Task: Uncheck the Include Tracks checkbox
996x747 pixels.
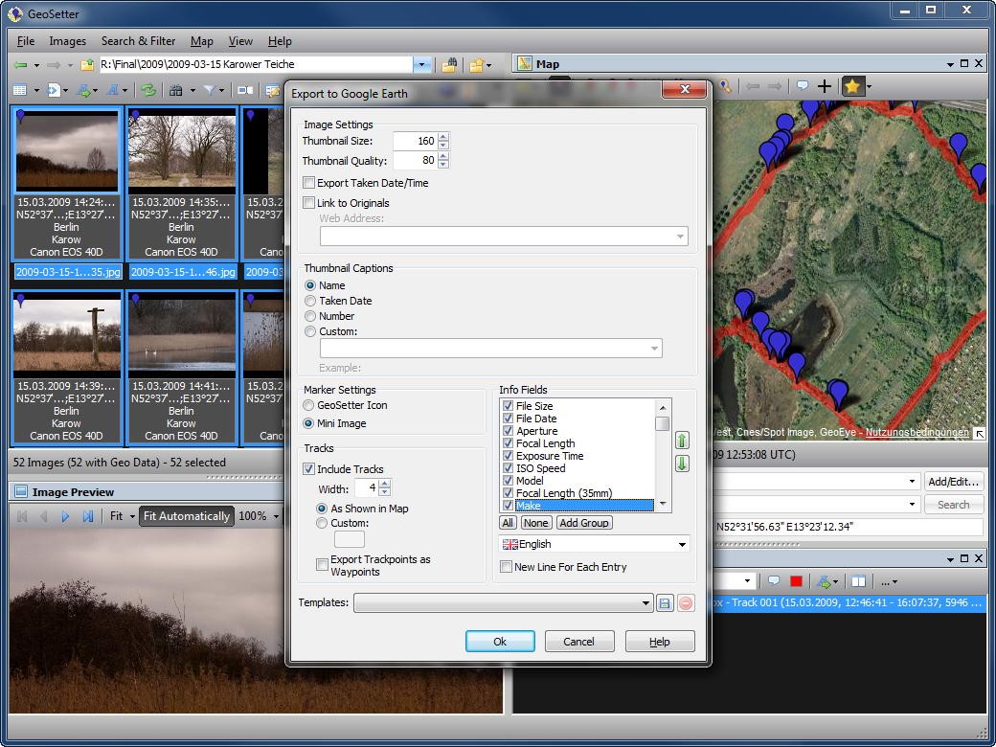Action: [309, 469]
